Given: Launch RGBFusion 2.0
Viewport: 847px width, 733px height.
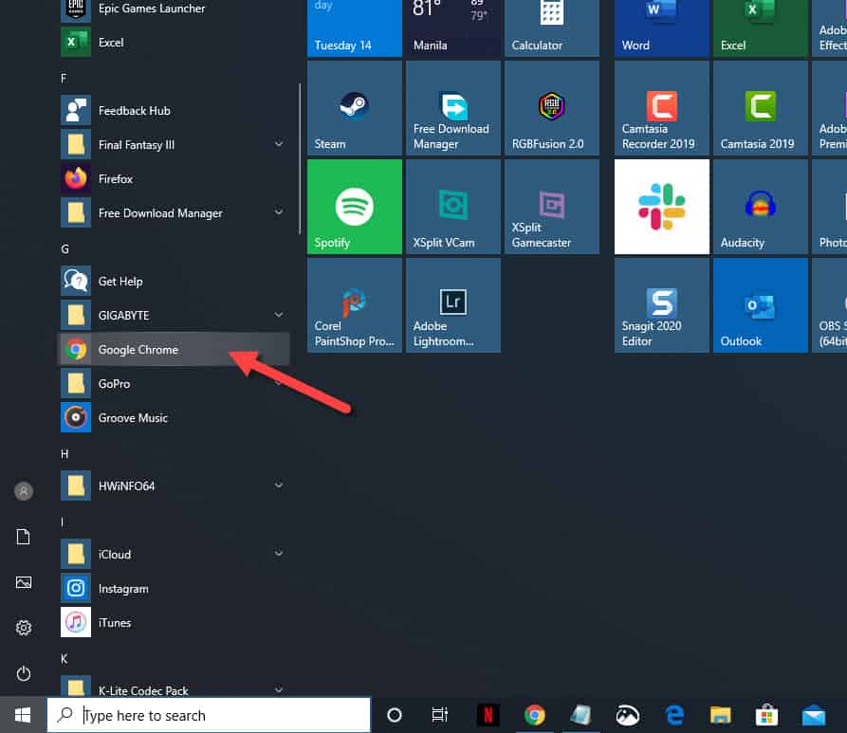Looking at the screenshot, I should [551, 107].
